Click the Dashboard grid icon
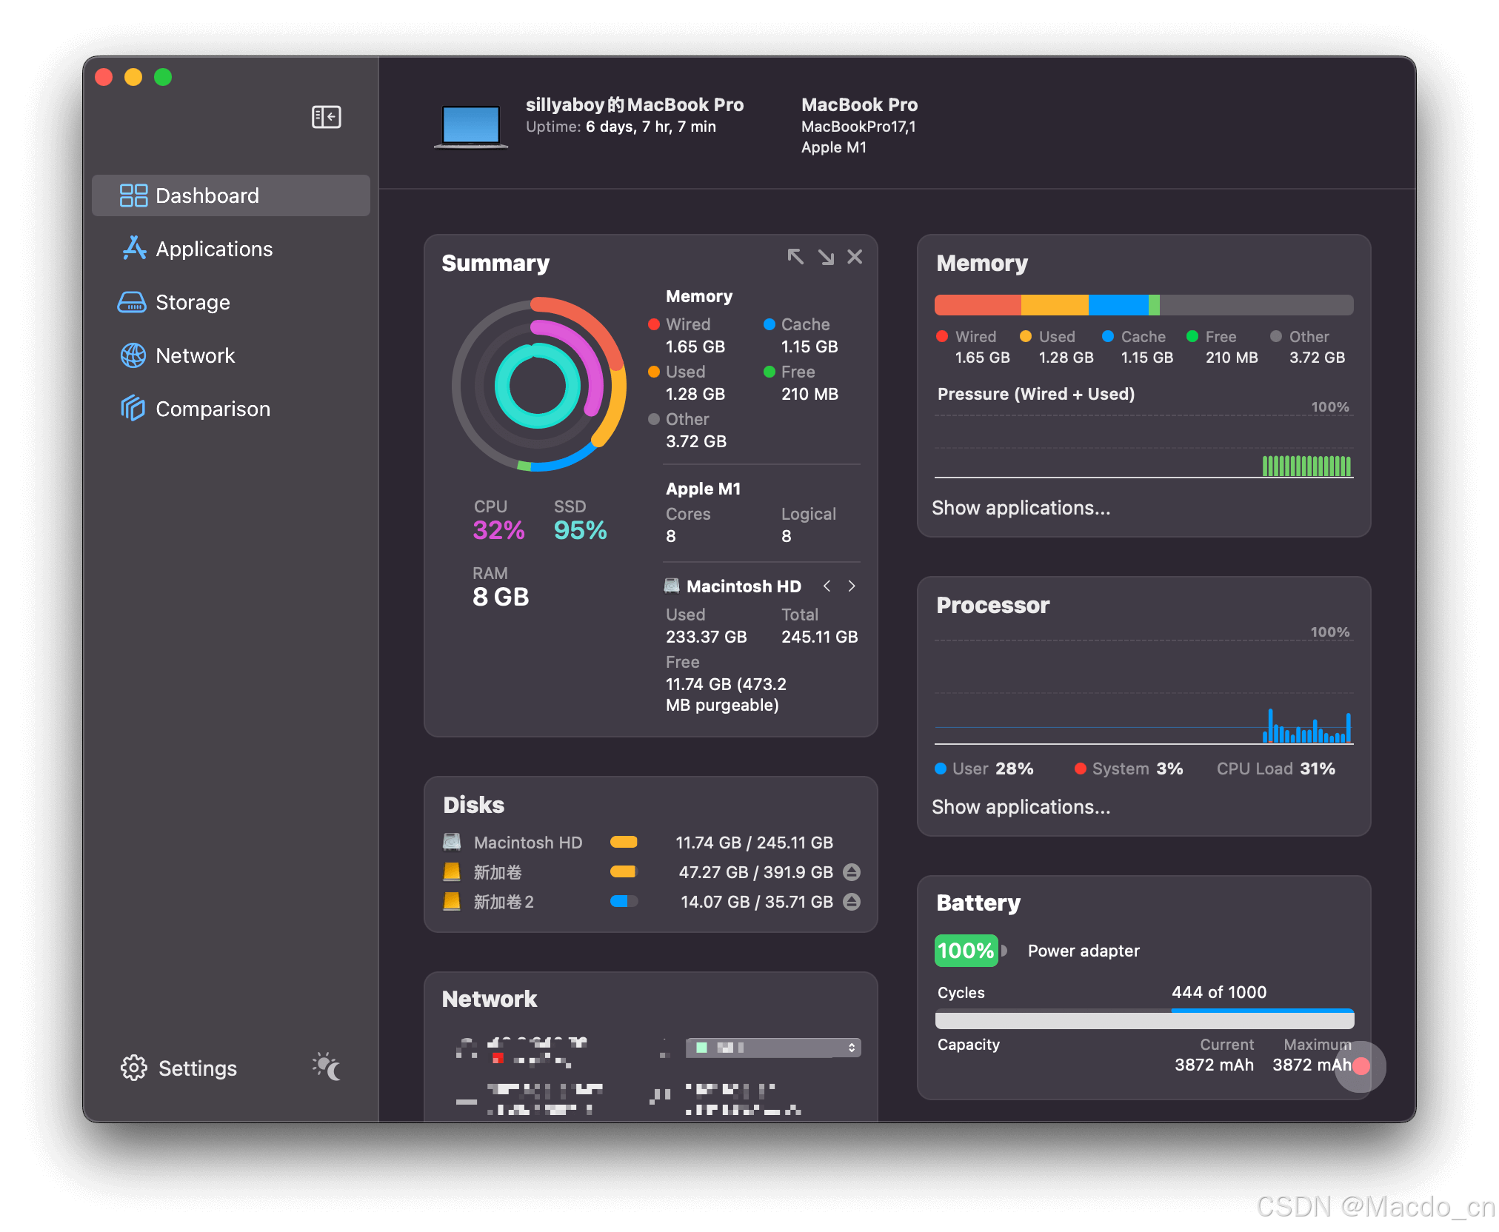This screenshot has height=1232, width=1499. coord(133,195)
